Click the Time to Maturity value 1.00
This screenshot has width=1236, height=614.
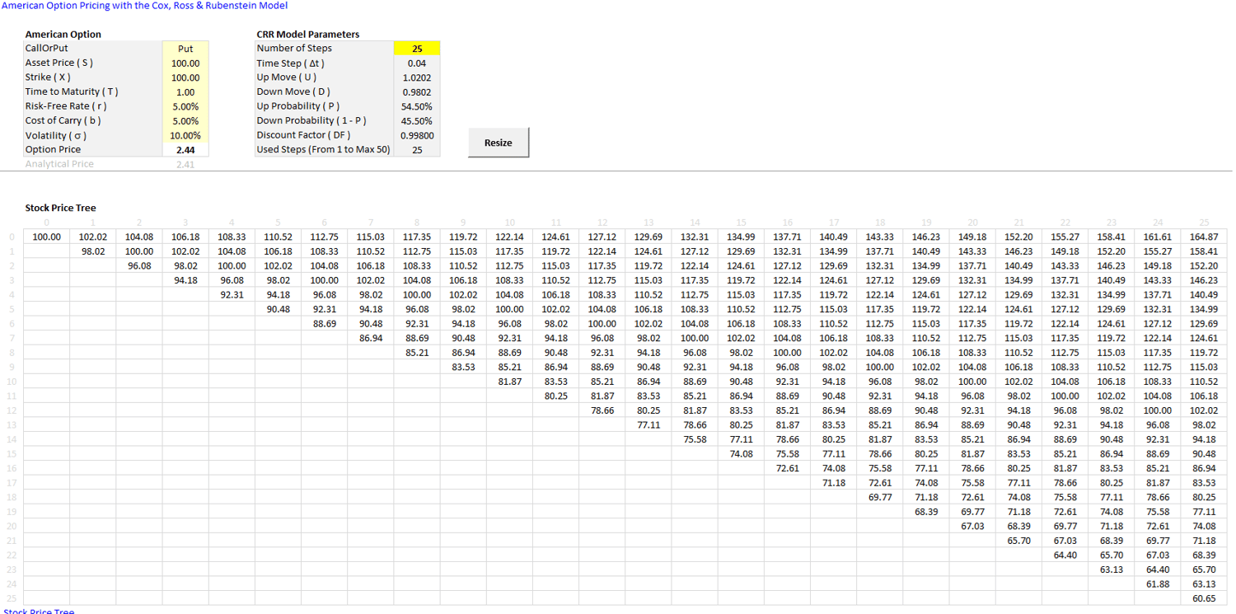185,92
